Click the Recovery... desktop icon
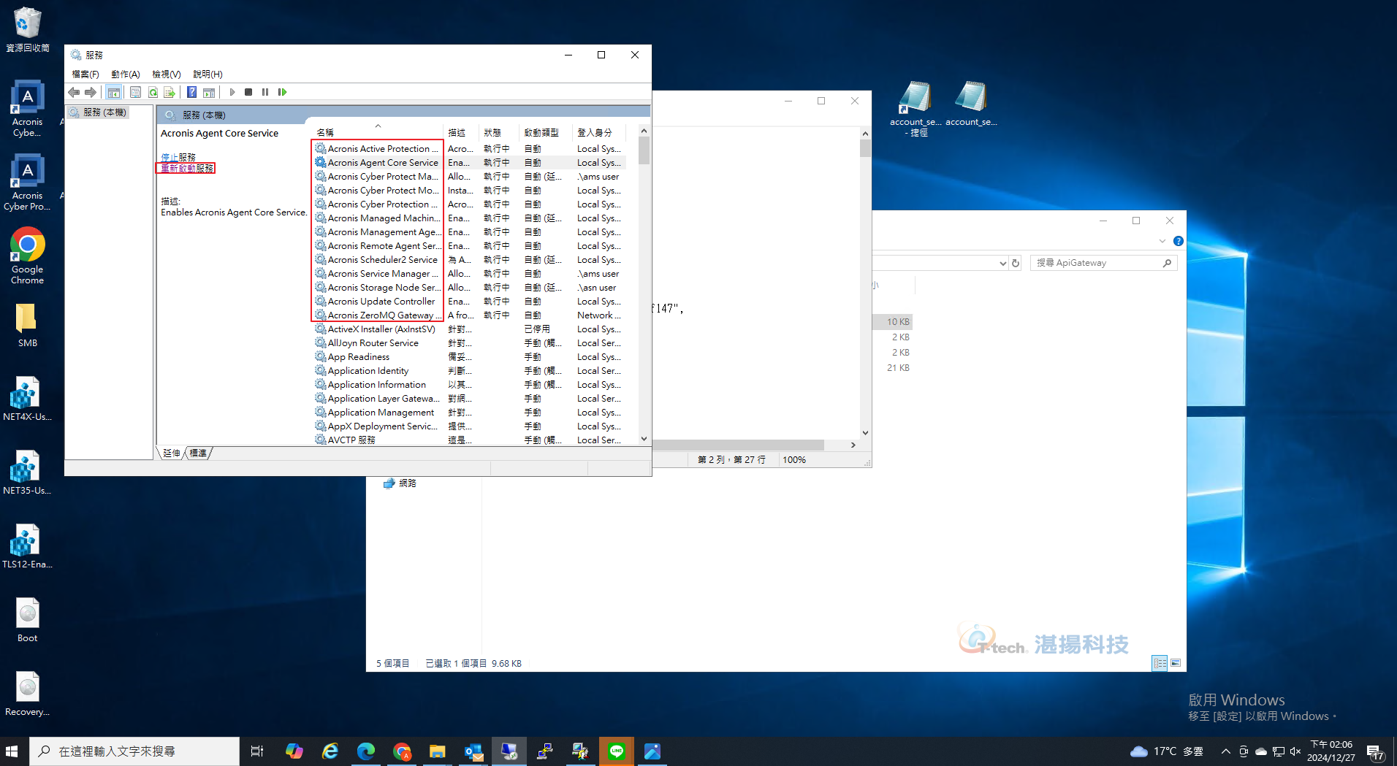1397x766 pixels. point(28,694)
